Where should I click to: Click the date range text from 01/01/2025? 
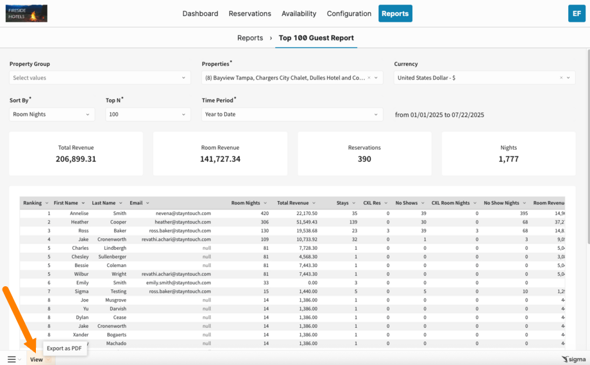coord(439,115)
